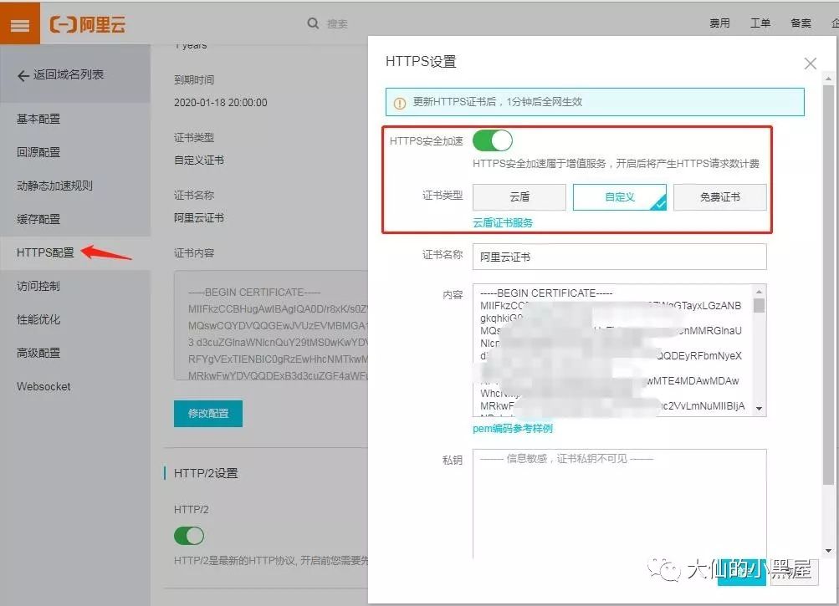839x606 pixels.
Task: Click the certificate 内容 text area
Action: (620, 349)
